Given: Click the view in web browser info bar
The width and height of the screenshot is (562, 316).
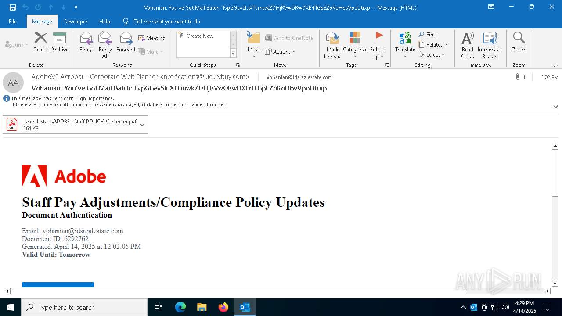Looking at the screenshot, I should [119, 104].
